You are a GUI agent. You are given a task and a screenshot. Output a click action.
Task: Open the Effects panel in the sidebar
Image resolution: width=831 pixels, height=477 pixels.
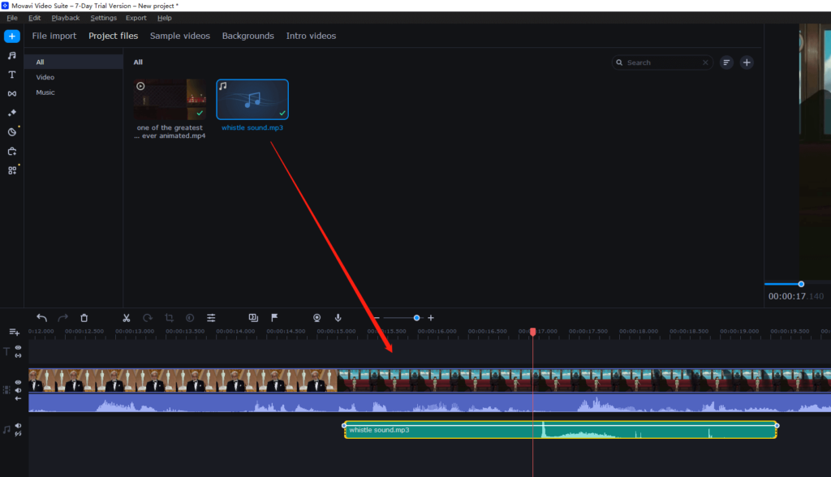click(x=11, y=113)
